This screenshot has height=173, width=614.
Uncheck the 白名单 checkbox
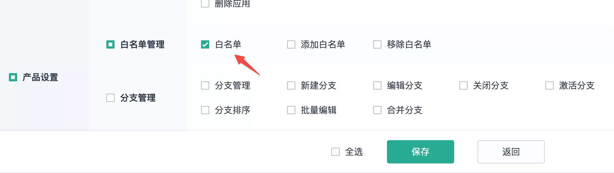point(205,44)
